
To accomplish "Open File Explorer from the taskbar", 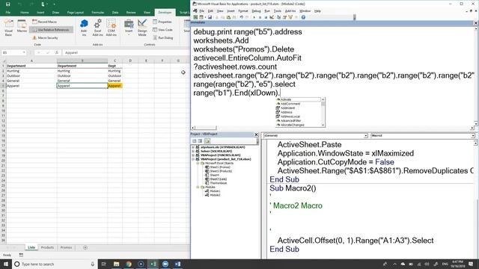I will pos(117,264).
